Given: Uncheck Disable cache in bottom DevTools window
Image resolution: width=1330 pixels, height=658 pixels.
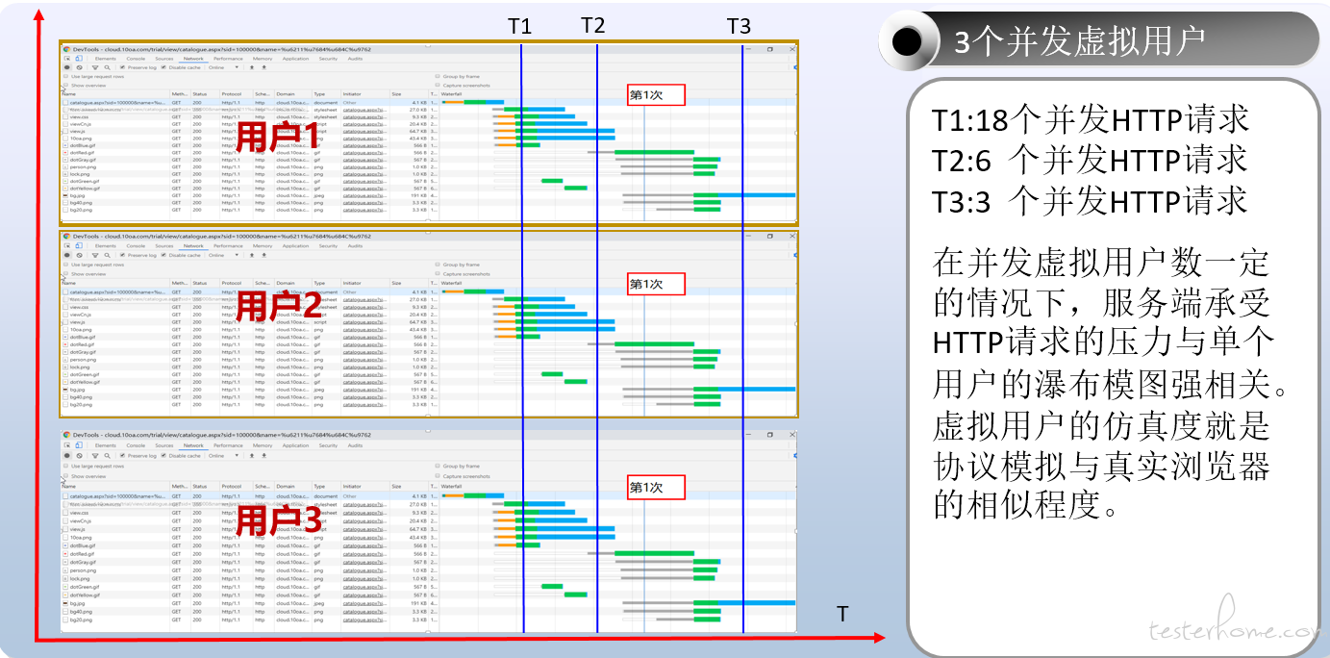Looking at the screenshot, I should coord(163,456).
